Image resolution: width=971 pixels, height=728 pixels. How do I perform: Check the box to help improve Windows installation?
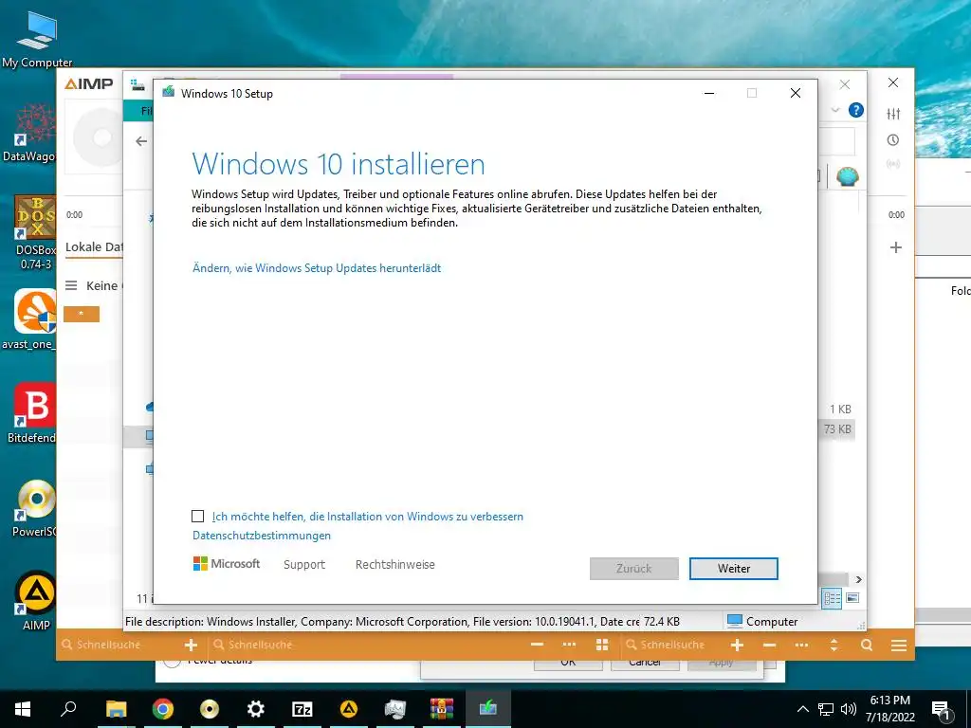tap(197, 517)
